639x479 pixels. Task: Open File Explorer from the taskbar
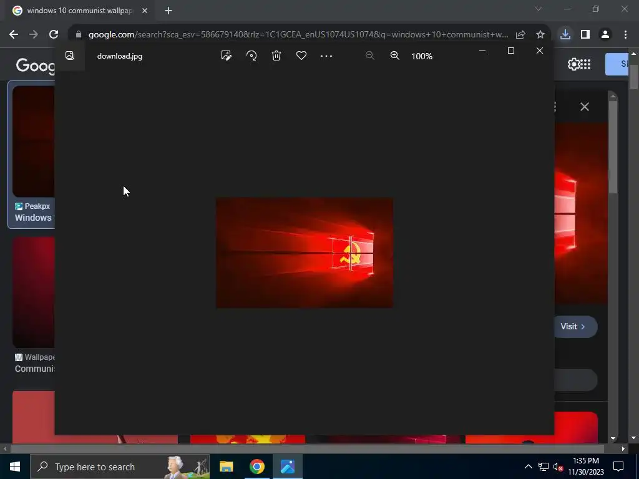coord(226,467)
